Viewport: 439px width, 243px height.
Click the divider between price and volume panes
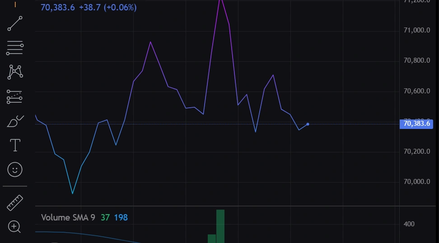217,206
